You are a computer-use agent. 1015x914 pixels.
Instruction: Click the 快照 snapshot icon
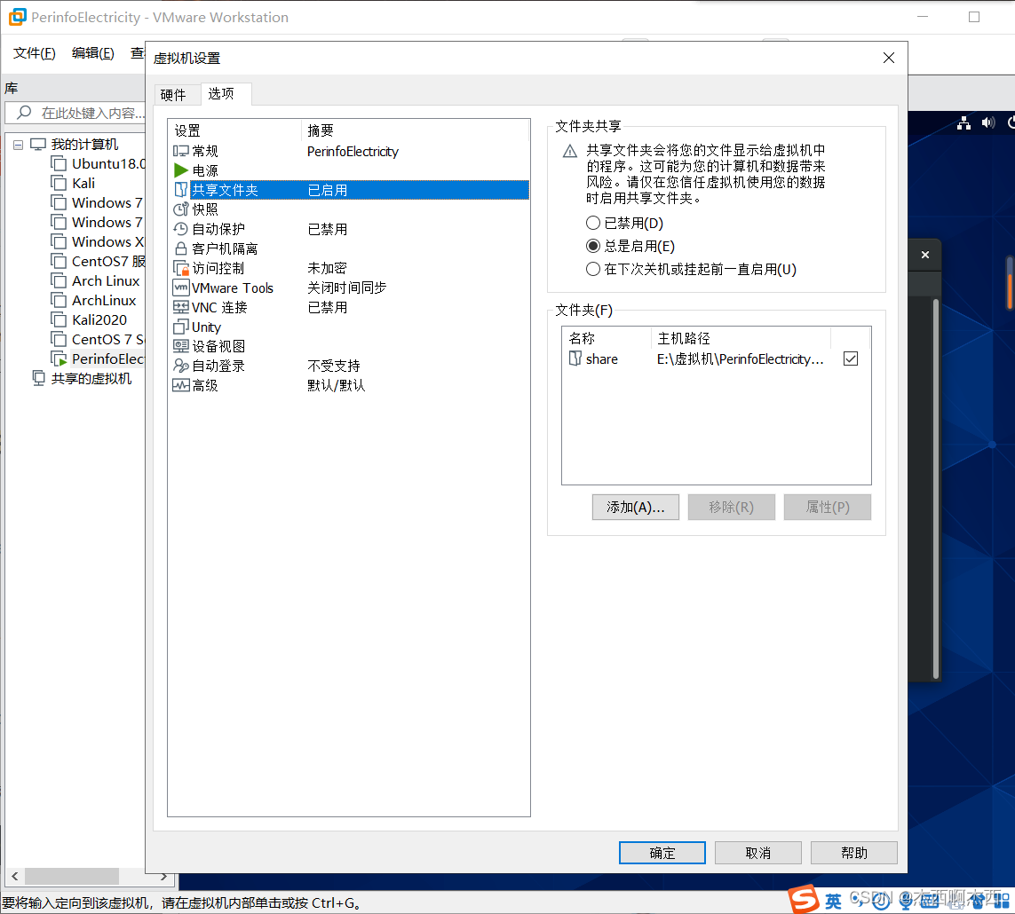tap(180, 209)
